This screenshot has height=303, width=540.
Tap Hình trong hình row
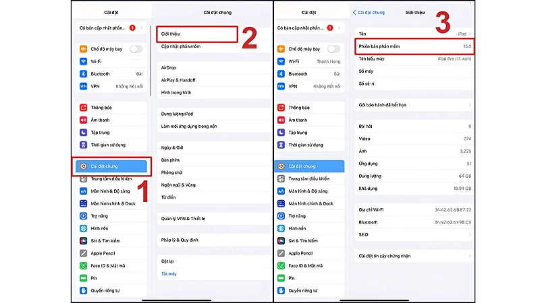(213, 92)
